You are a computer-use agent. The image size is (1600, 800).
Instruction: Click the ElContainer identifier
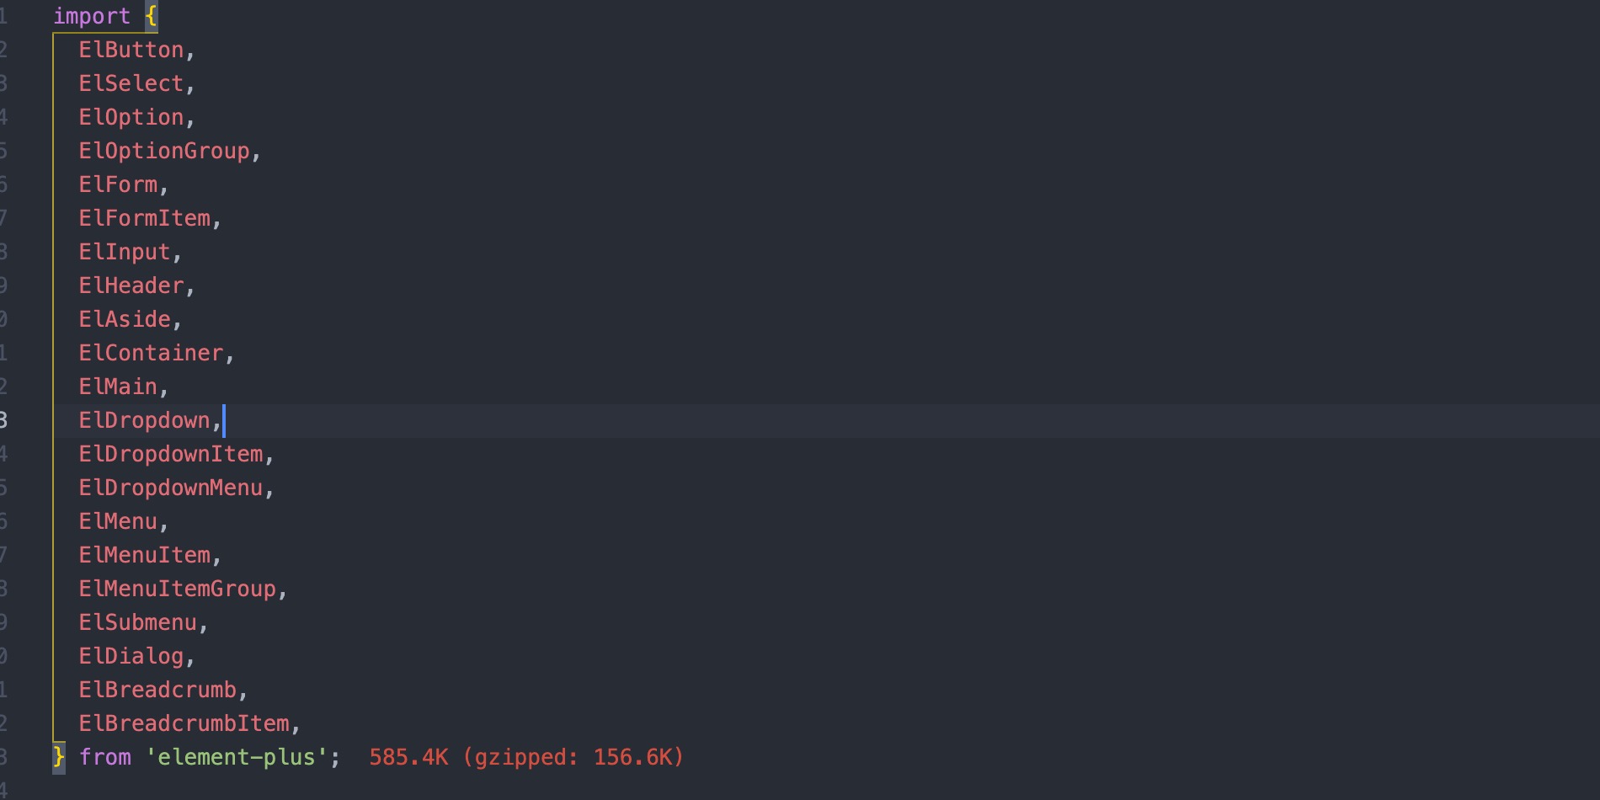tap(151, 353)
